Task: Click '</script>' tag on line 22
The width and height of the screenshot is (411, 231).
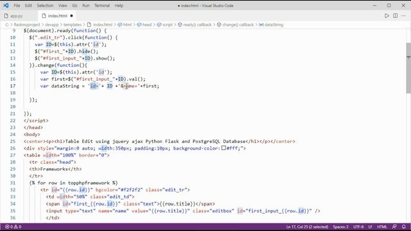Action: tap(36, 121)
